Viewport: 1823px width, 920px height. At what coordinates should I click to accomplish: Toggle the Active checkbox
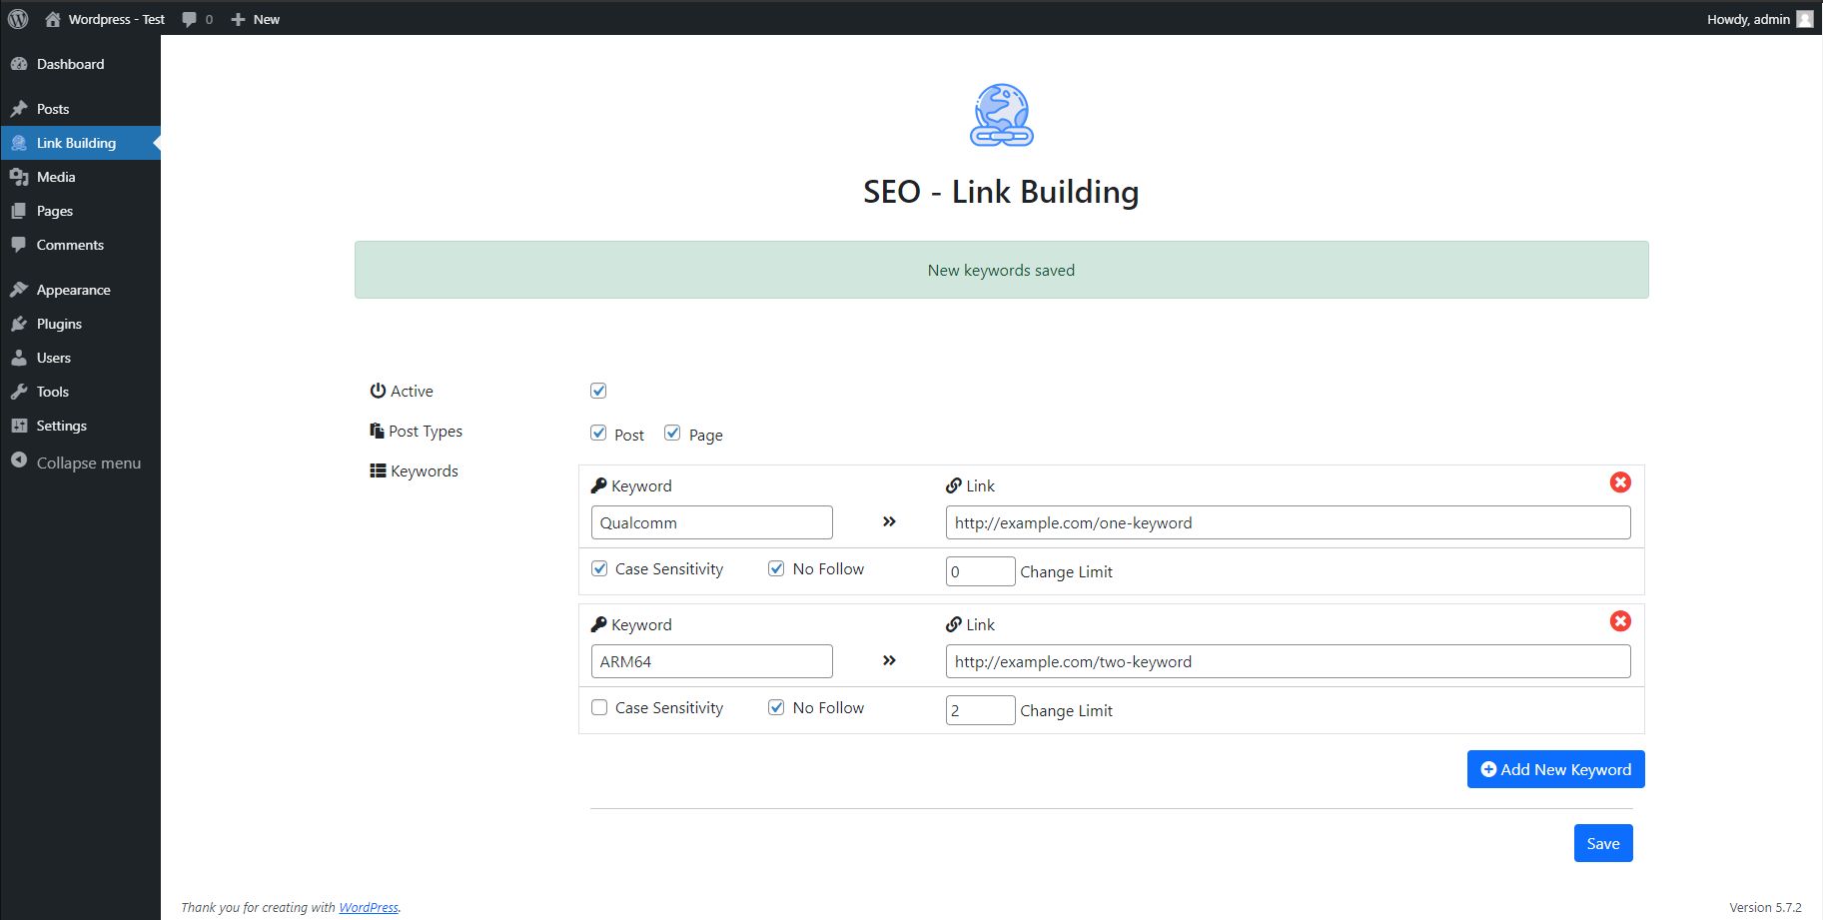(x=598, y=391)
